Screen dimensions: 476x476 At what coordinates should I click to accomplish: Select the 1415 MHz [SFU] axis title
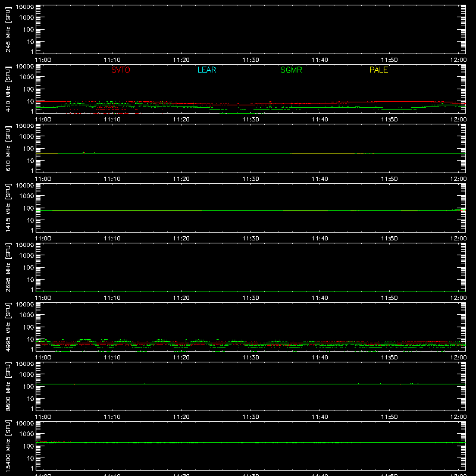click(x=8, y=208)
